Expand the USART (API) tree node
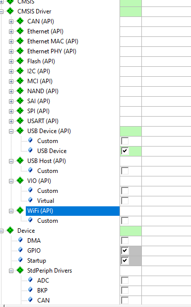This screenshot has width=191, height=307. [11, 122]
